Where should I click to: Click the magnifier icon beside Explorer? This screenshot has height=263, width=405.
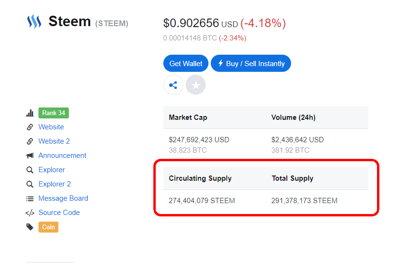coord(30,170)
